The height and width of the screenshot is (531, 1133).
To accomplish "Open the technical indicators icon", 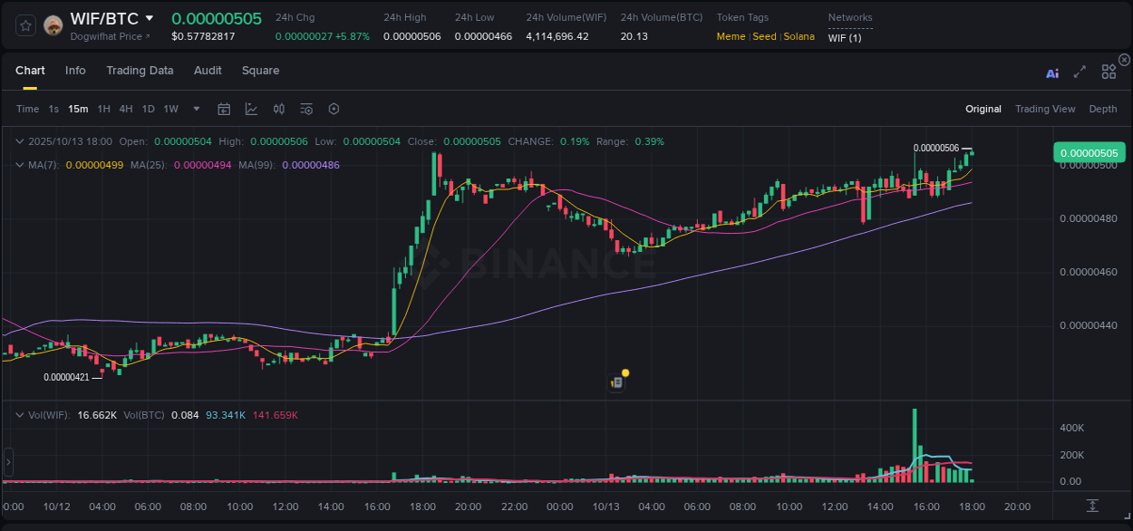I will (x=278, y=108).
